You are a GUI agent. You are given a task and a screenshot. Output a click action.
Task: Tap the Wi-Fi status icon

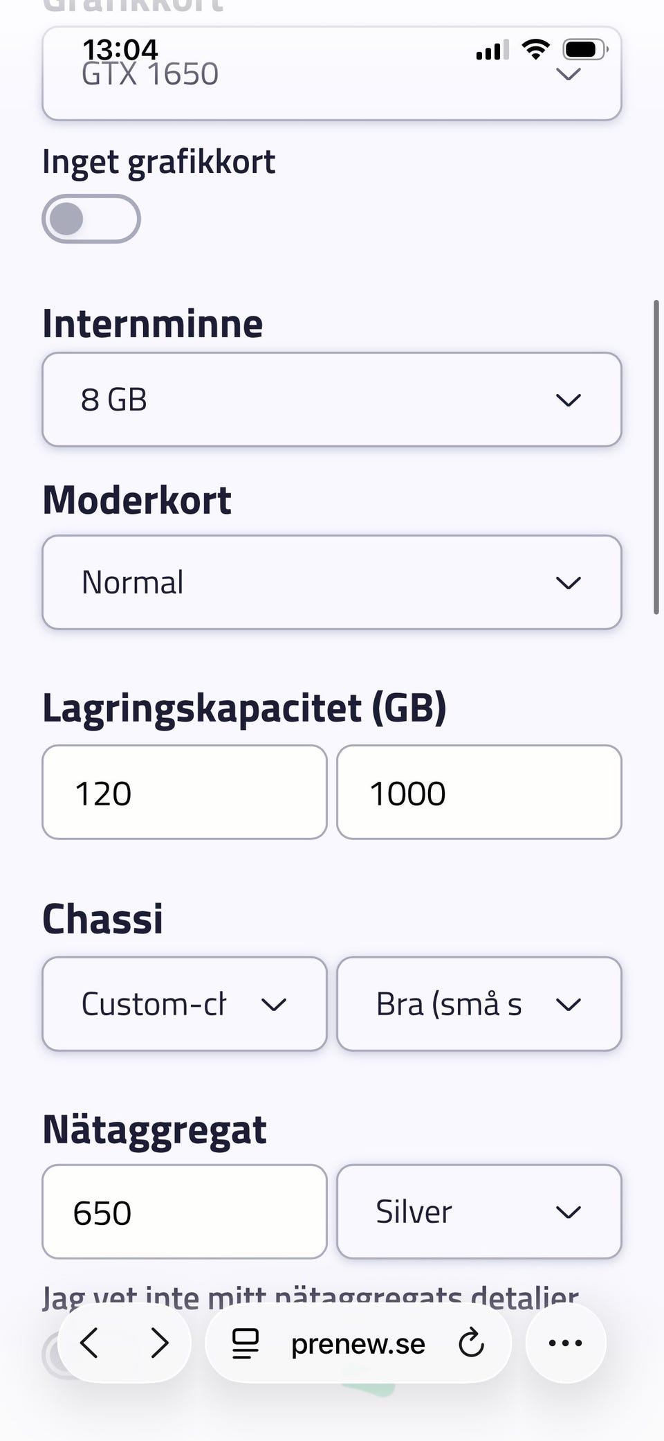click(x=535, y=50)
